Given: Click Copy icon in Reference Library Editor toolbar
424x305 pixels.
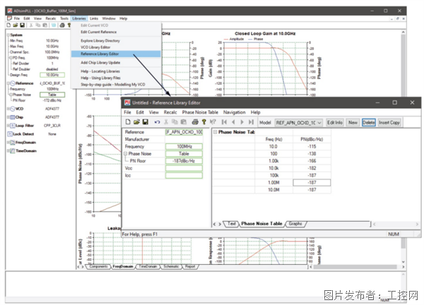Looking at the screenshot, I should point(175,122).
